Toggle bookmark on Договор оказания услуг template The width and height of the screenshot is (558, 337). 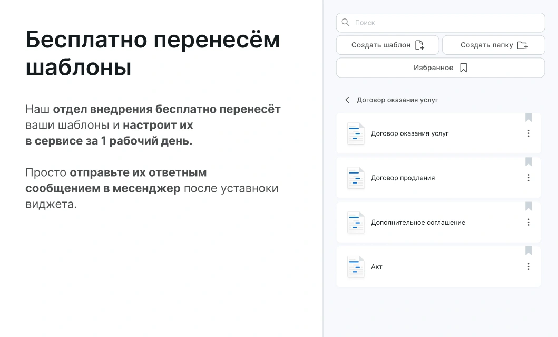tap(528, 118)
